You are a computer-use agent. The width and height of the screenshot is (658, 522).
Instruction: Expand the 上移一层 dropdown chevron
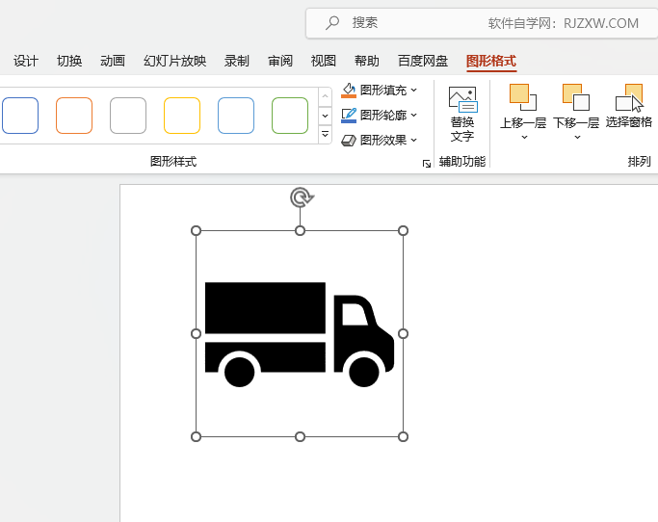524,137
